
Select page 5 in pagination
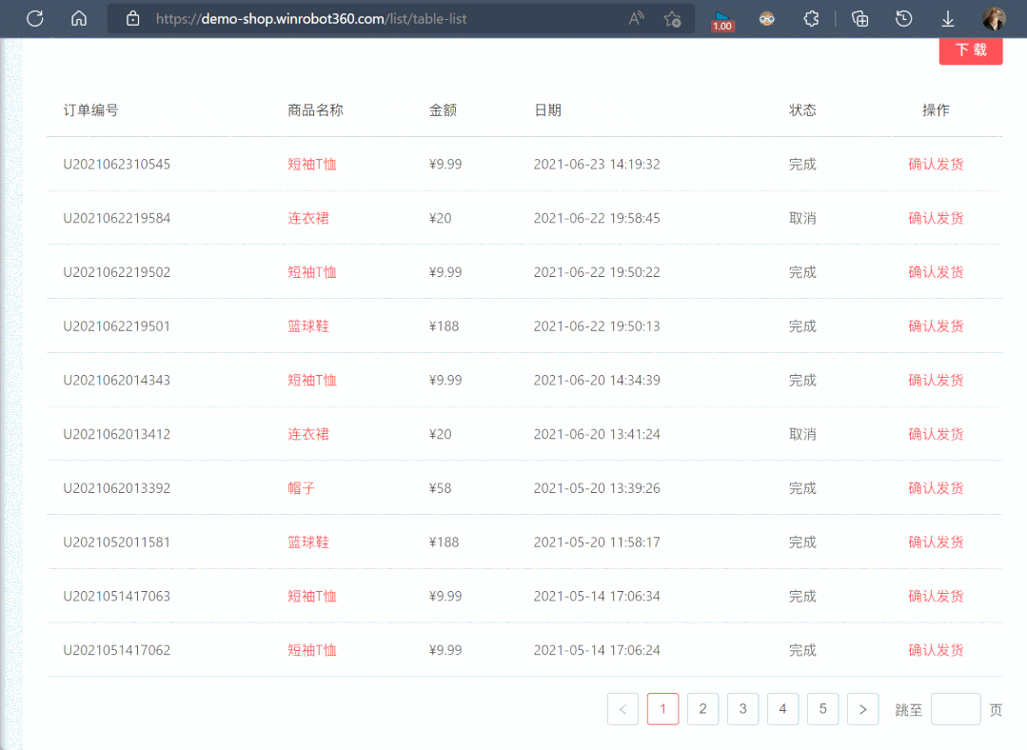tap(822, 709)
